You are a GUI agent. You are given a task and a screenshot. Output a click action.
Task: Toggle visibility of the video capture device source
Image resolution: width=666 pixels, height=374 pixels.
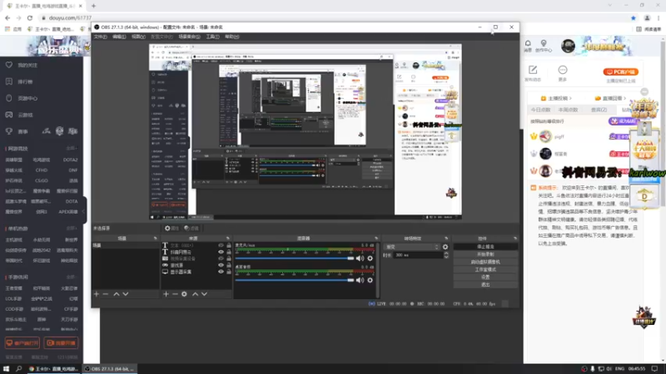click(x=221, y=258)
